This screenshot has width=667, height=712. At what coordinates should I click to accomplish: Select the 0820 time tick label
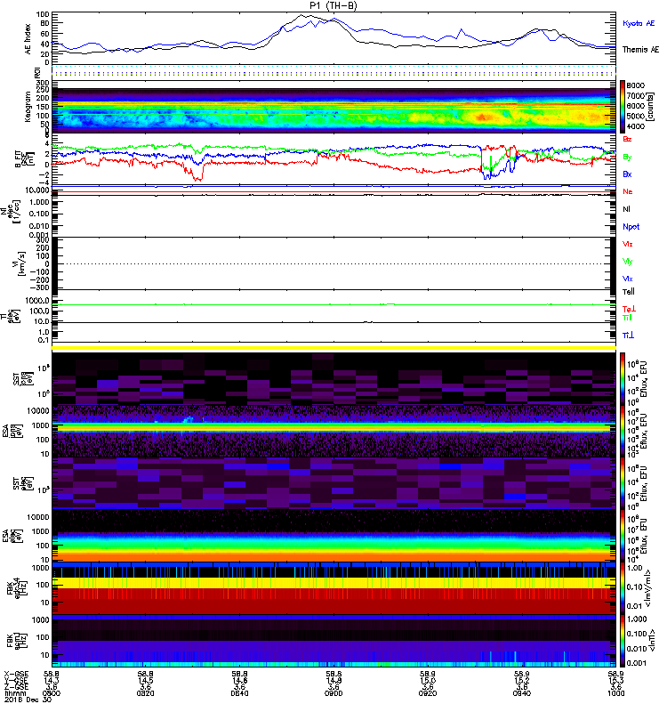145,693
